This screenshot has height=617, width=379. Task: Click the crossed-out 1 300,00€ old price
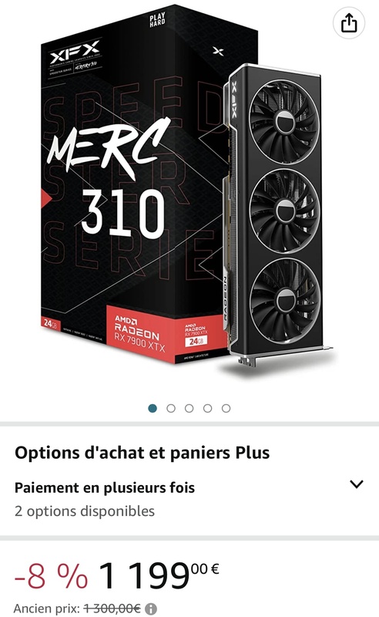click(x=112, y=609)
